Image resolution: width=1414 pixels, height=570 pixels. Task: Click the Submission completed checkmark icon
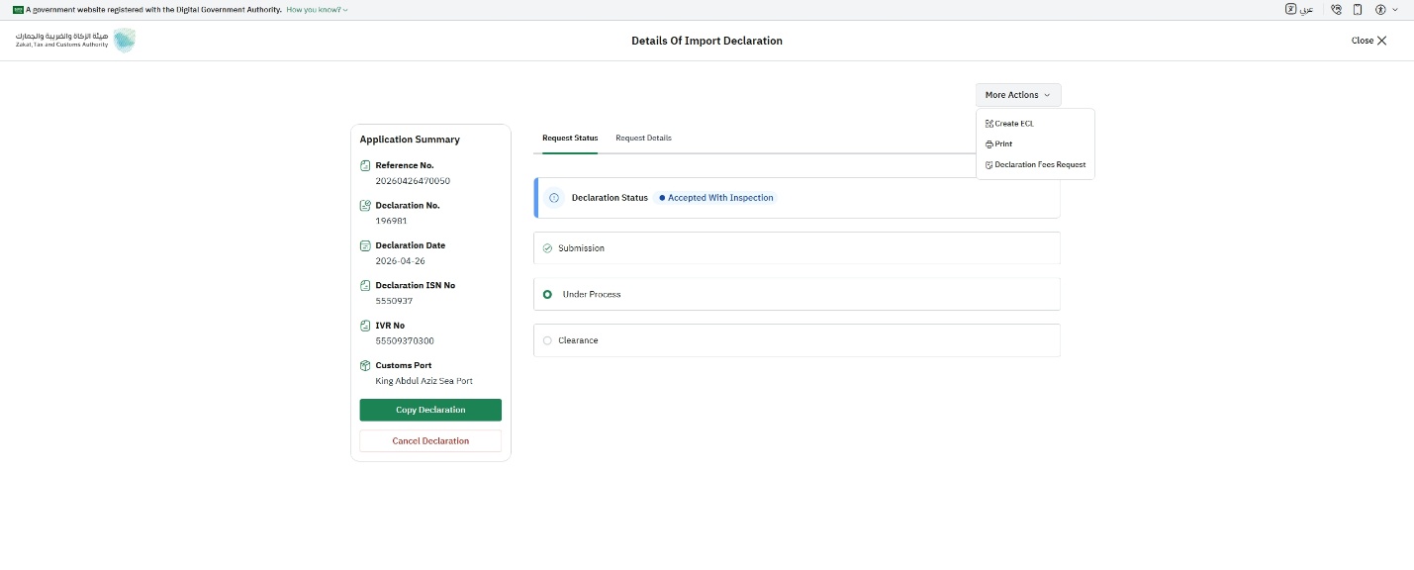[x=548, y=248]
